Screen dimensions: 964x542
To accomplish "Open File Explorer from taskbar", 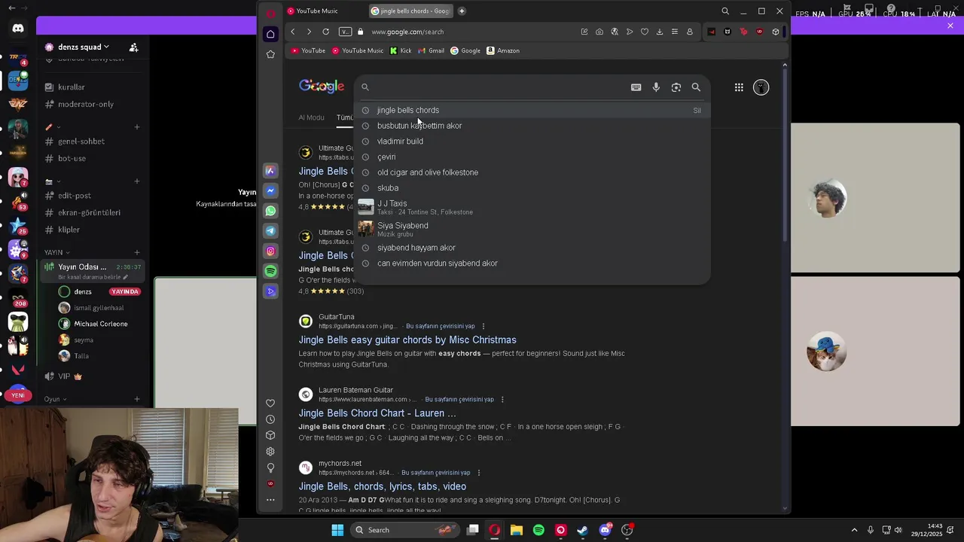I will [517, 530].
